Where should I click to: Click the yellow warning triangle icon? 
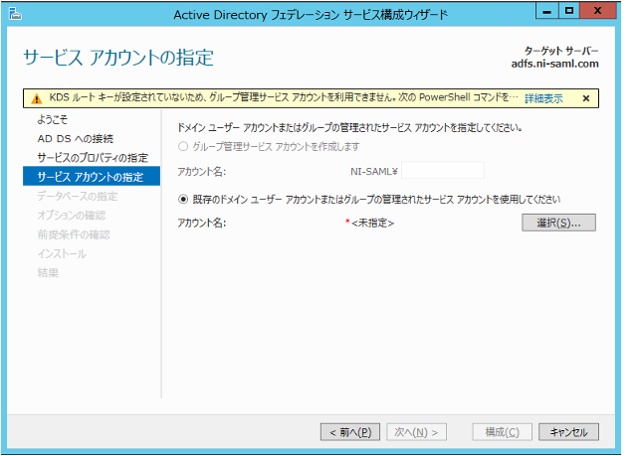coord(37,98)
